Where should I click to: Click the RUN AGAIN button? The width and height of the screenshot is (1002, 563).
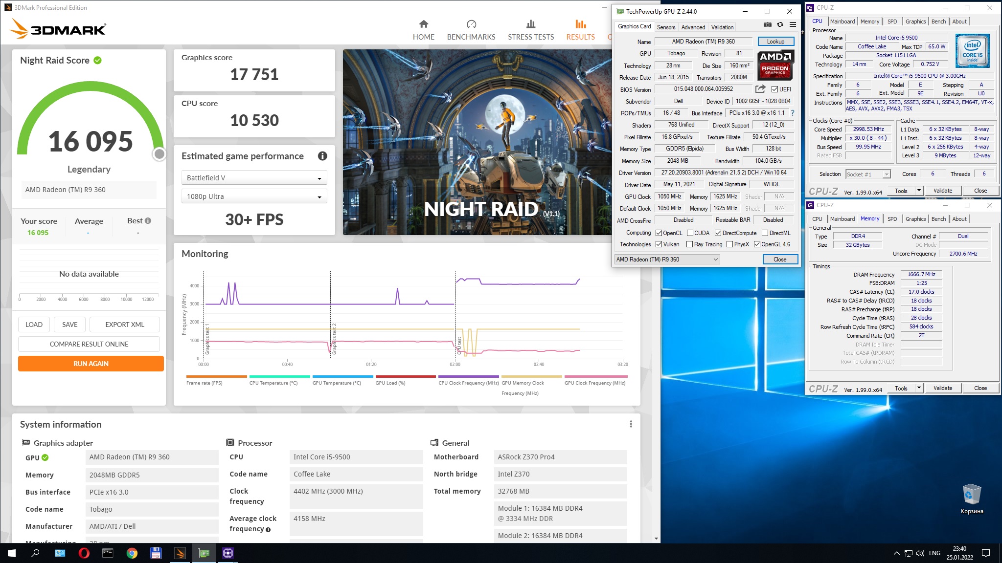tap(91, 364)
